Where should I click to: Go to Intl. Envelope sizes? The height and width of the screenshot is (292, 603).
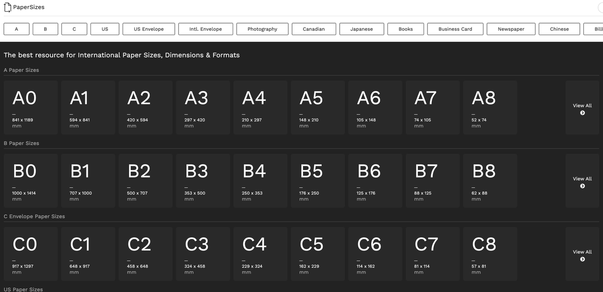click(x=206, y=29)
